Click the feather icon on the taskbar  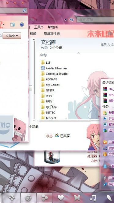pyautogui.click(x=110, y=198)
